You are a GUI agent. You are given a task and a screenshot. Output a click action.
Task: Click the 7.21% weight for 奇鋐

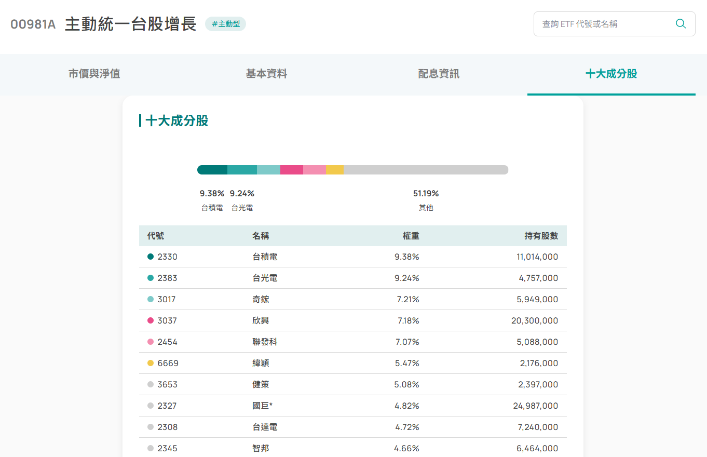coord(409,299)
